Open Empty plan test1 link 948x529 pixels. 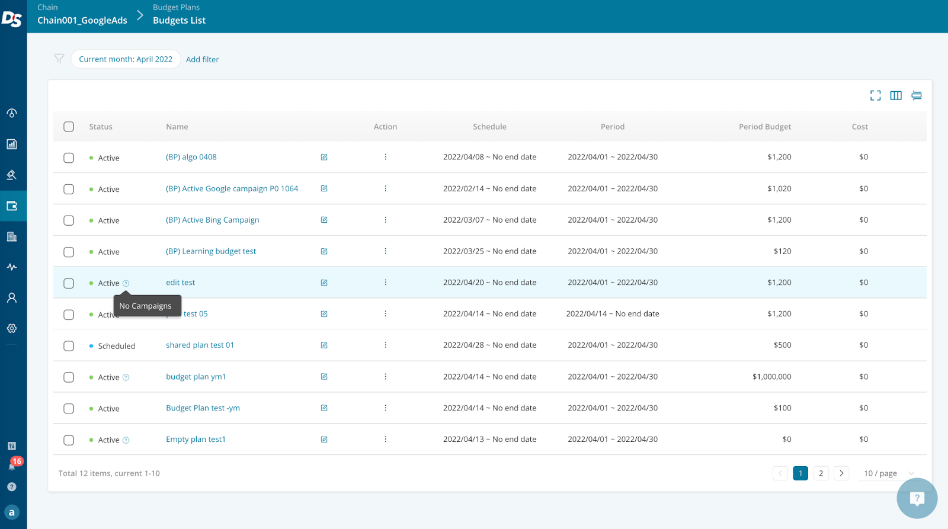coord(196,440)
